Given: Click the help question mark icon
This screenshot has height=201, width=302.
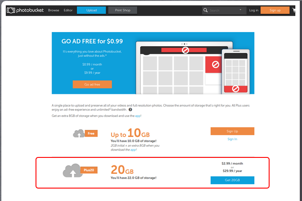Looking at the screenshot, I should point(131,109).
